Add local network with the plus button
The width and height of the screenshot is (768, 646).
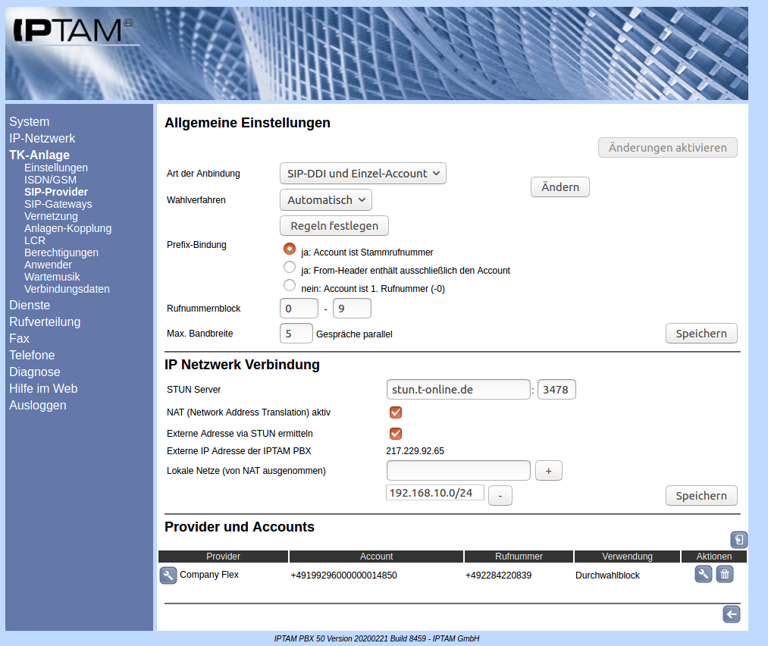[548, 471]
